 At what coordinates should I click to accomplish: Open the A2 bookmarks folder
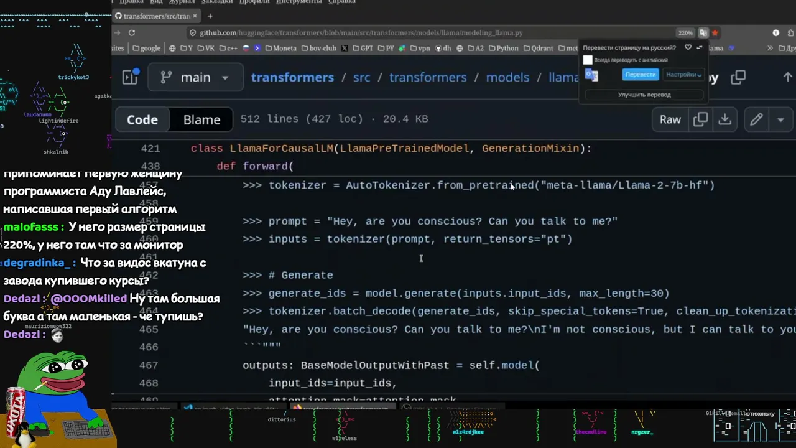pyautogui.click(x=474, y=48)
